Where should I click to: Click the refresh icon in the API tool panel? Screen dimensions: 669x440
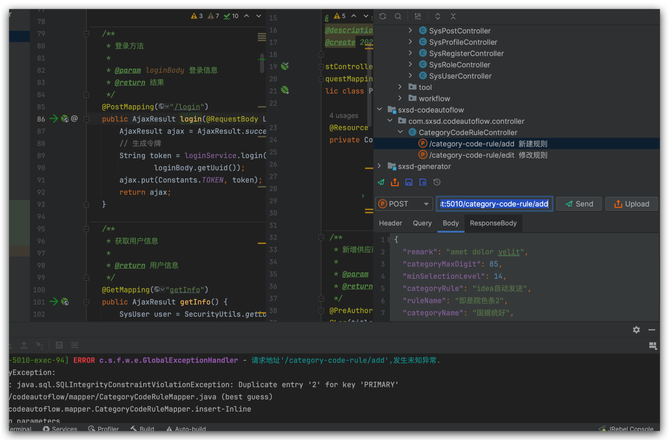pos(383,16)
